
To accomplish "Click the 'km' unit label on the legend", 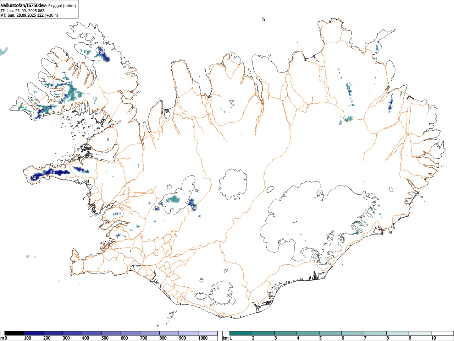I will click(226, 338).
